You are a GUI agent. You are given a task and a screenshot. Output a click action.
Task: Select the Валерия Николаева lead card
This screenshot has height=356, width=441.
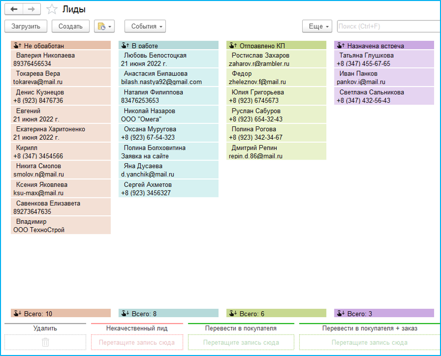[x=61, y=59]
